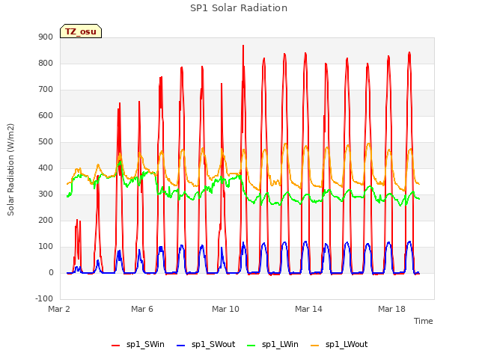Click the 900 y-axis tick label
479x359 pixels.
coord(46,37)
